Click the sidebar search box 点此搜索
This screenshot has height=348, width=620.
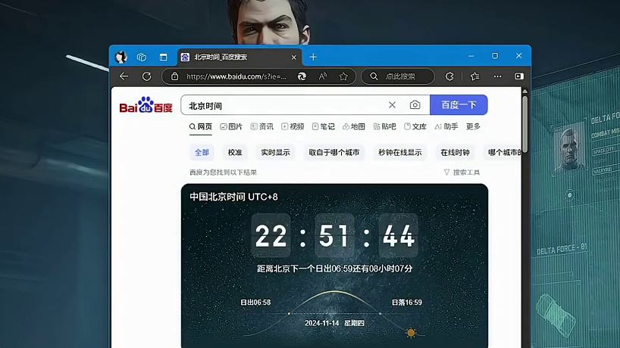[x=398, y=76]
